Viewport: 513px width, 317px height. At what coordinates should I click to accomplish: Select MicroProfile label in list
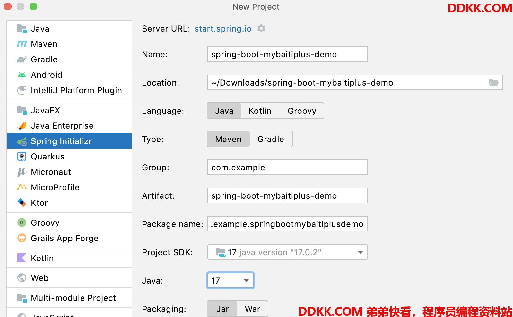(55, 187)
